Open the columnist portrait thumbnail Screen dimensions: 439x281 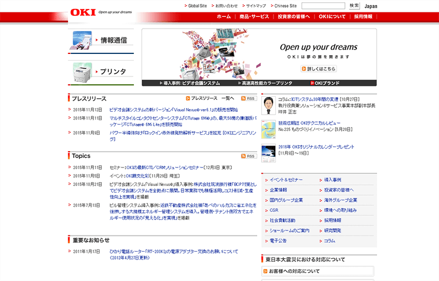[x=268, y=106]
